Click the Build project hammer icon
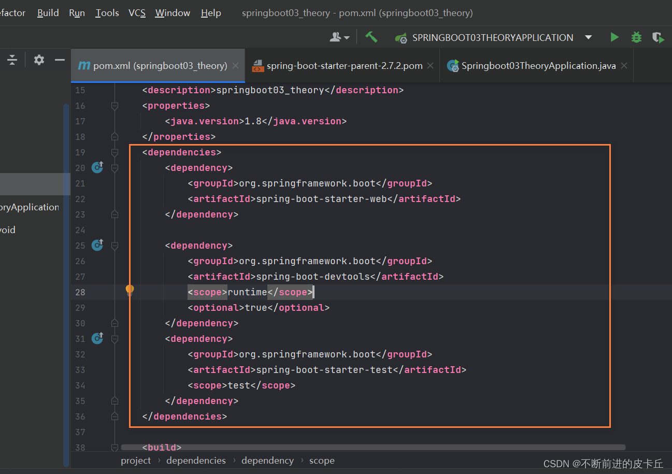 pos(371,37)
